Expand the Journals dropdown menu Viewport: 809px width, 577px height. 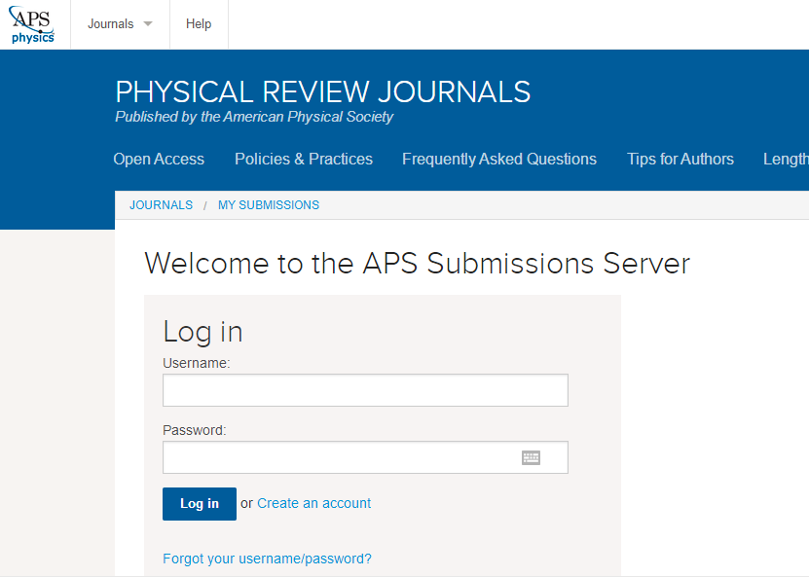(x=120, y=24)
